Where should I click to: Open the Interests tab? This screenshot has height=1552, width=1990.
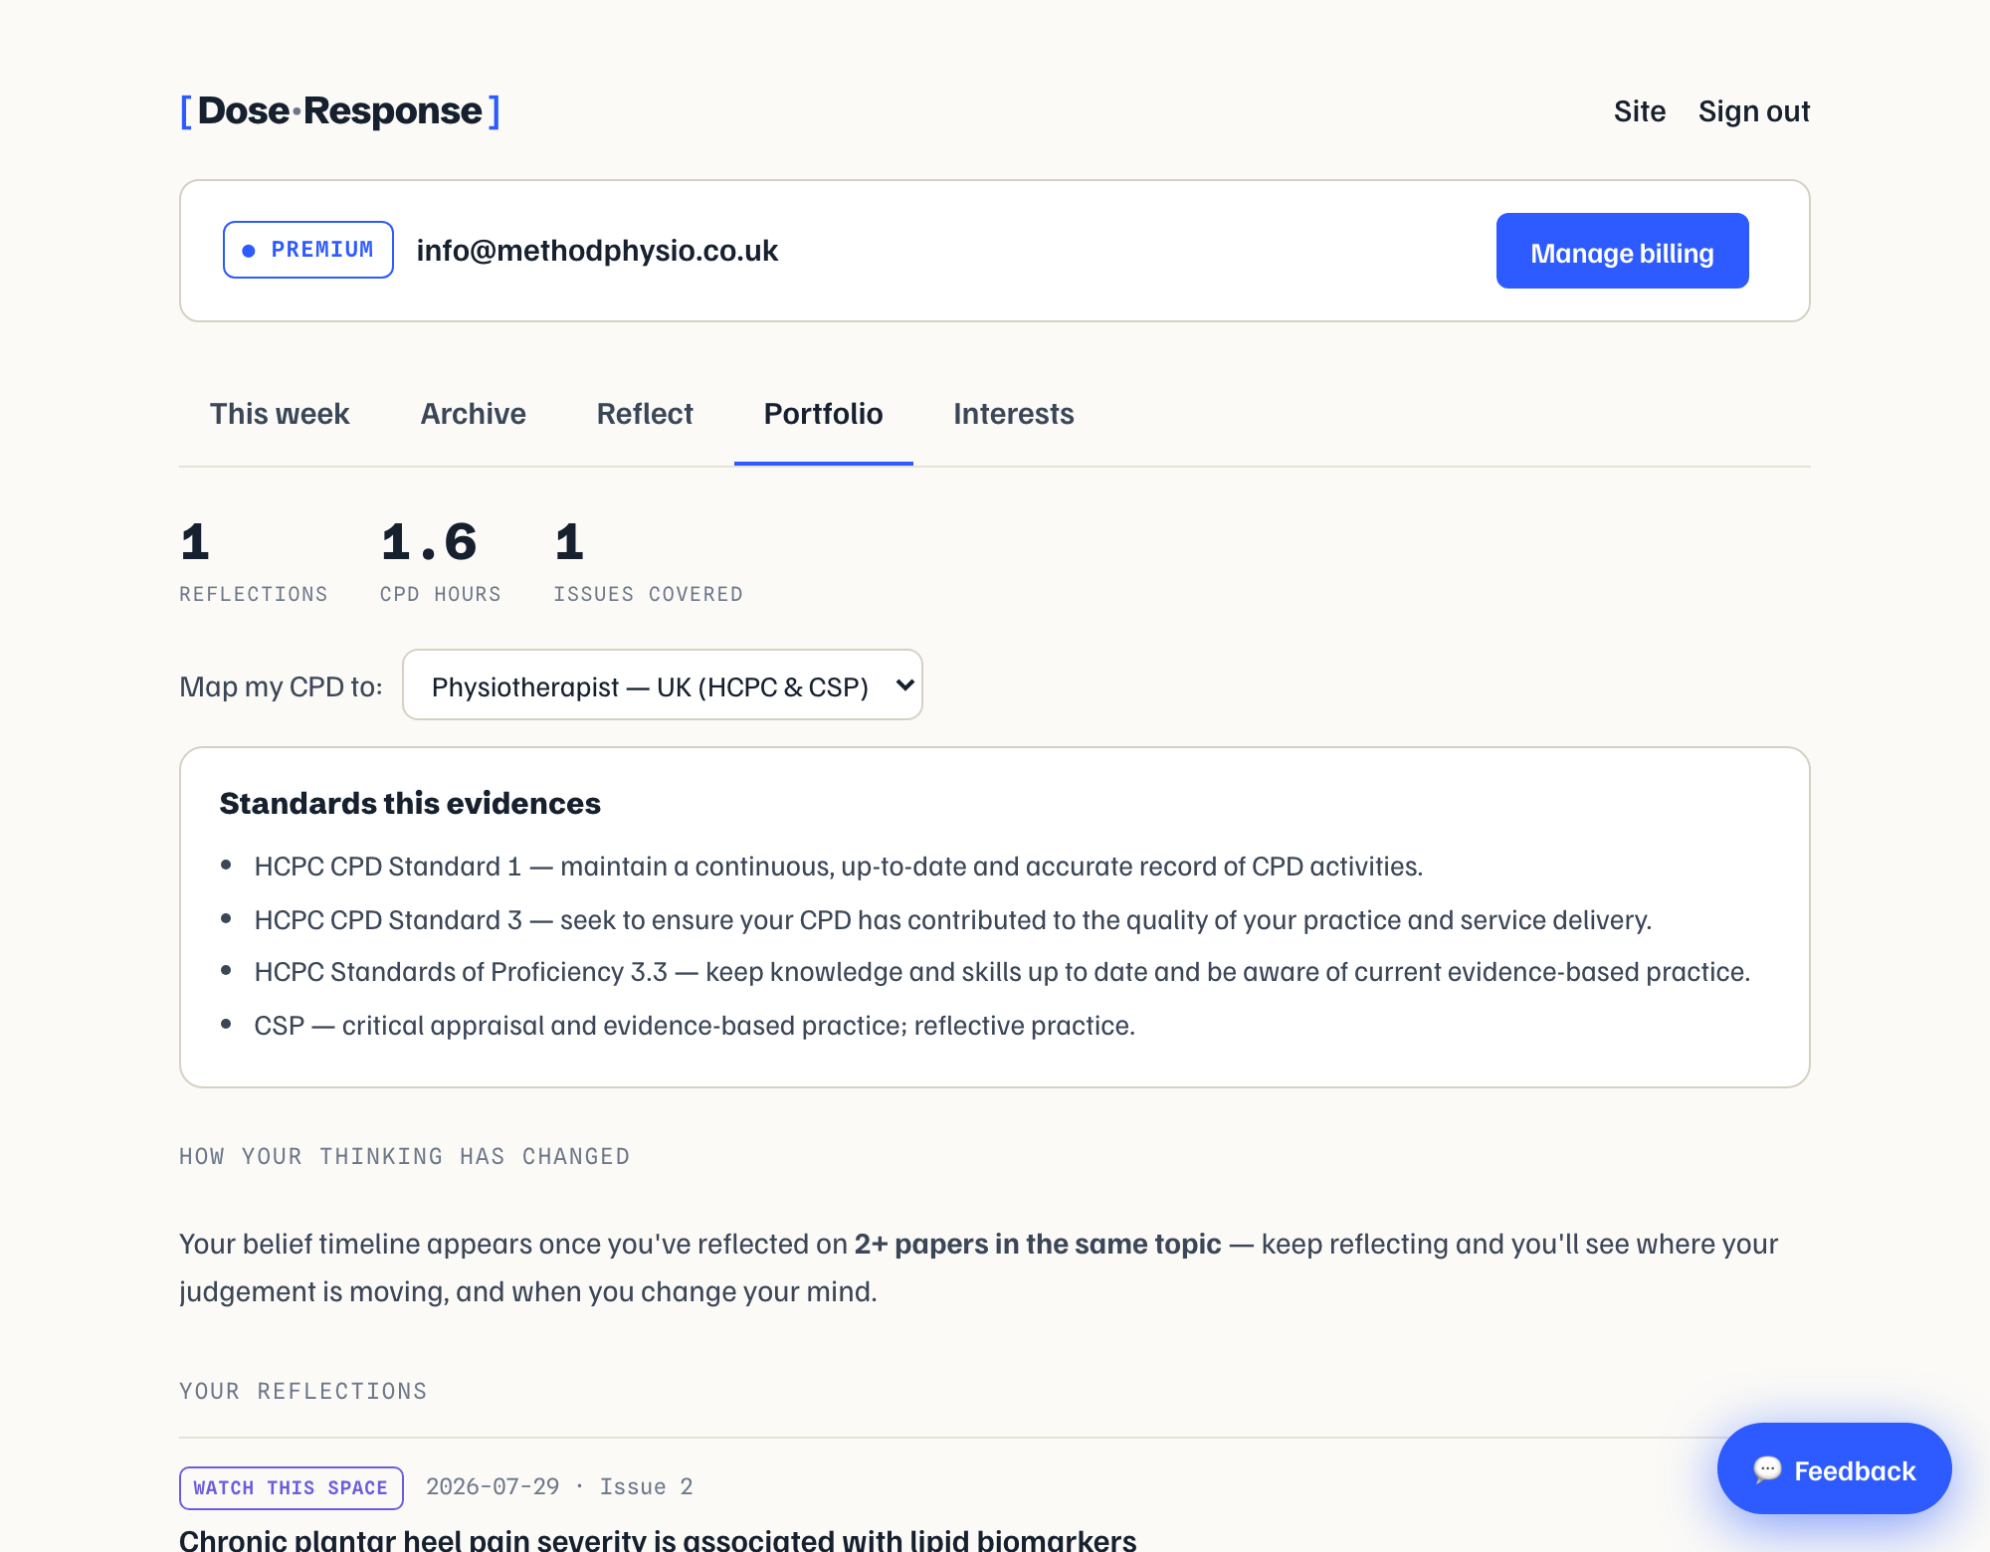click(1013, 414)
